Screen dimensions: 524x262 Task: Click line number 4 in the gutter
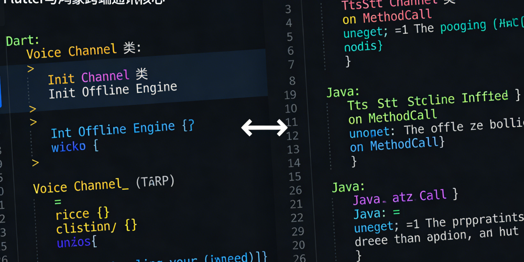289,23
